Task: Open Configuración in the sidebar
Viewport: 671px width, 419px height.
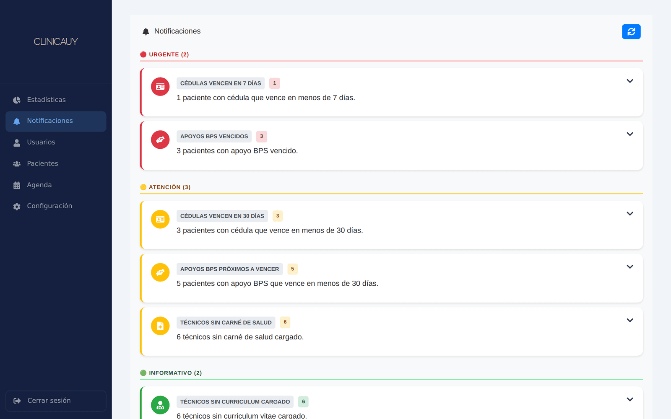Action: 56,206
